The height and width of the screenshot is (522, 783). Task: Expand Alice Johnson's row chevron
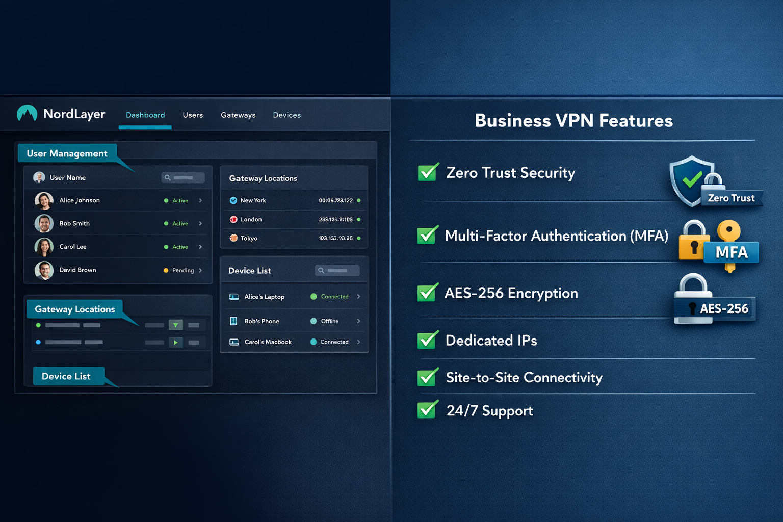[x=200, y=200]
